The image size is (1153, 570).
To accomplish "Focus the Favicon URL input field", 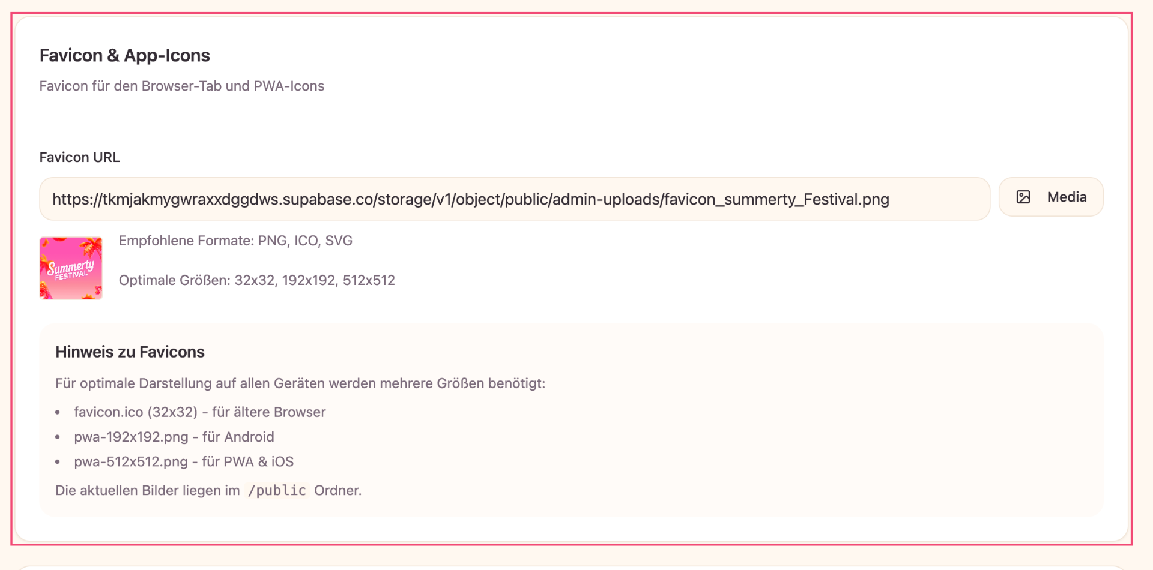I will point(514,199).
